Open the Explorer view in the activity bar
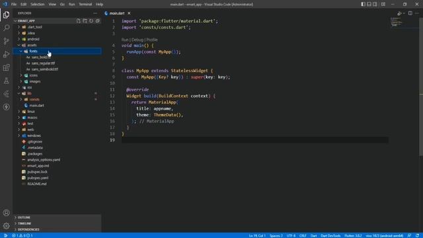 (x=6, y=15)
